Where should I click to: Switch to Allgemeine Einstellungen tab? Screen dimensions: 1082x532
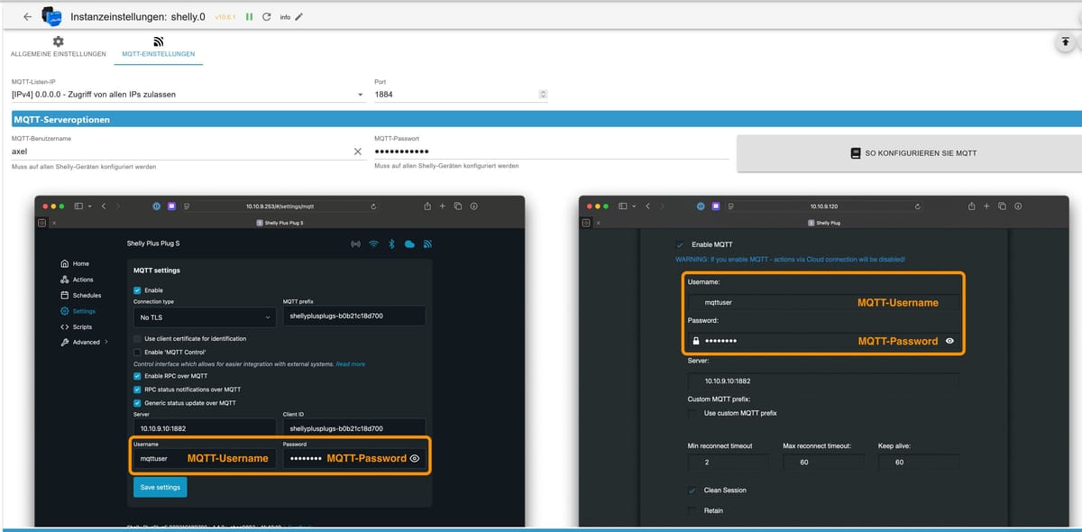pos(58,48)
